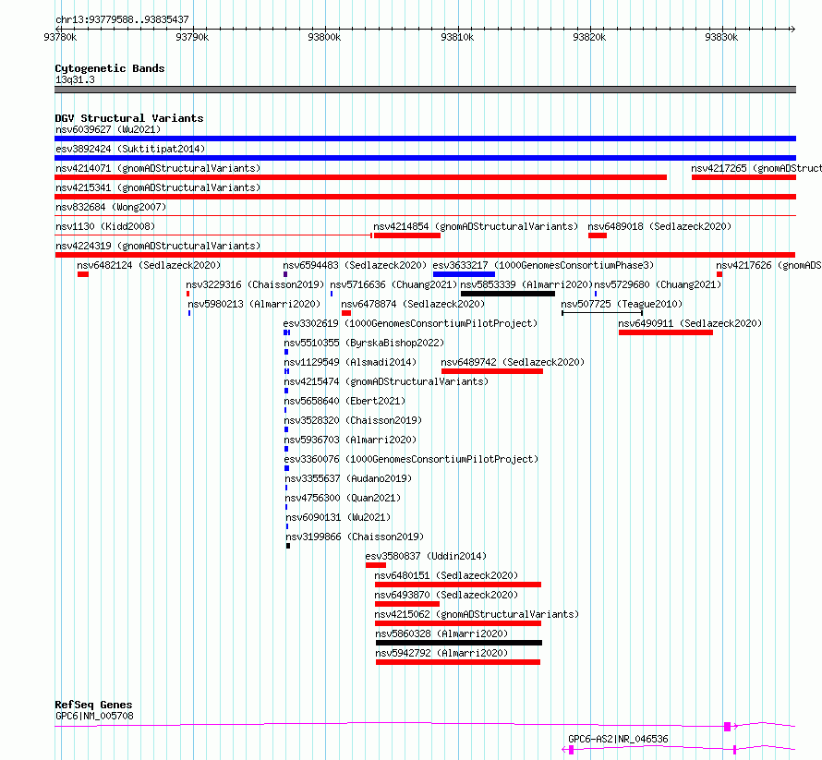The height and width of the screenshot is (760, 822).
Task: Select black bar under nsv5853339
Action: pos(507,294)
